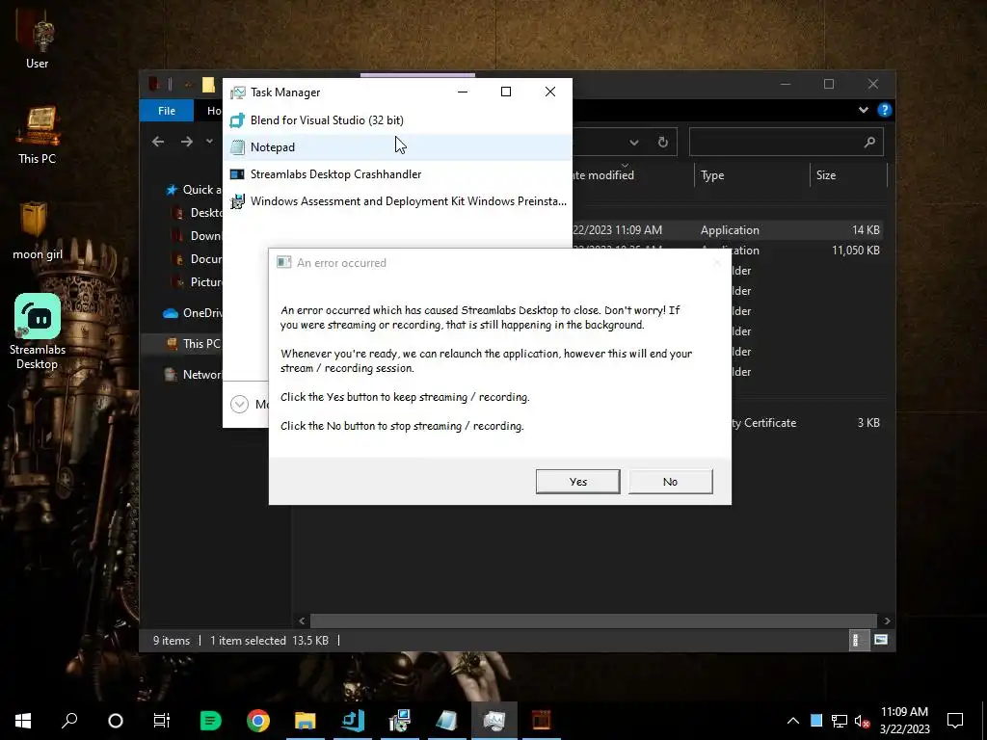The image size is (987, 740).
Task: Open Desktop in Quick access
Action: 198,213
